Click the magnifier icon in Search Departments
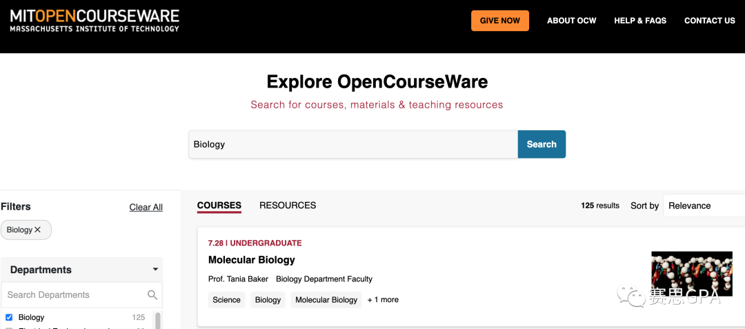Screen dimensions: 745x329 152,295
